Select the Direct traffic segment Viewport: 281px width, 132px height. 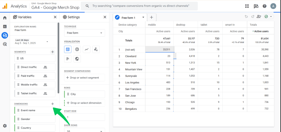coord(35,67)
